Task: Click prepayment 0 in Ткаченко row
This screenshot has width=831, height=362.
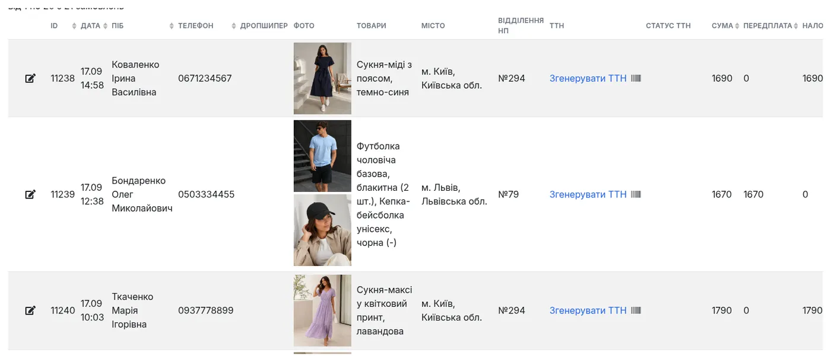Action: click(x=746, y=310)
